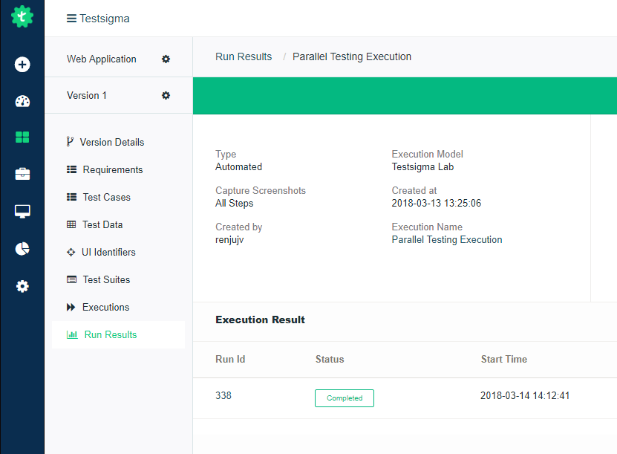Image resolution: width=617 pixels, height=454 pixels.
Task: Click the gear beside Web Application
Action: click(x=166, y=59)
